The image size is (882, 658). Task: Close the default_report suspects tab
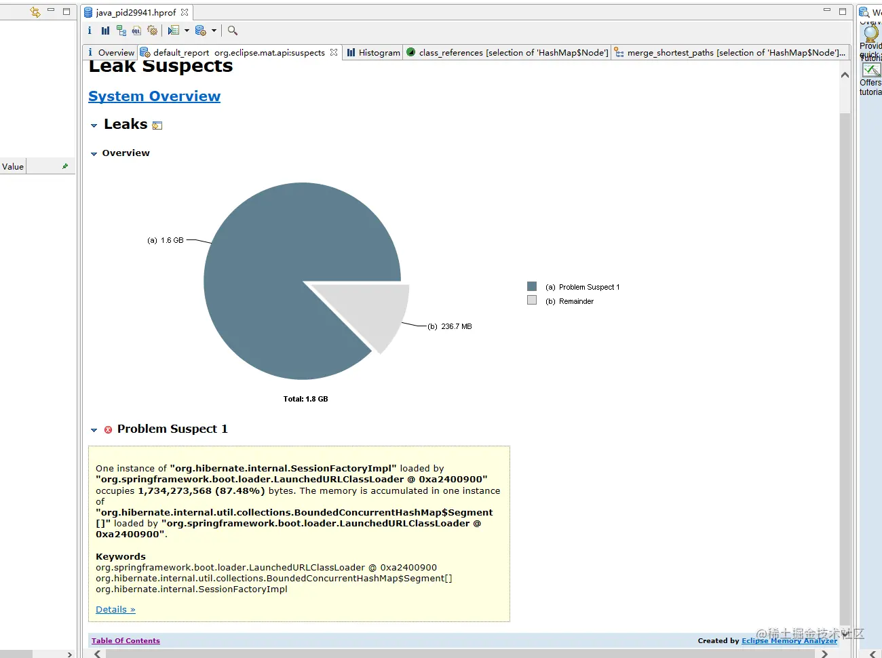(x=334, y=52)
